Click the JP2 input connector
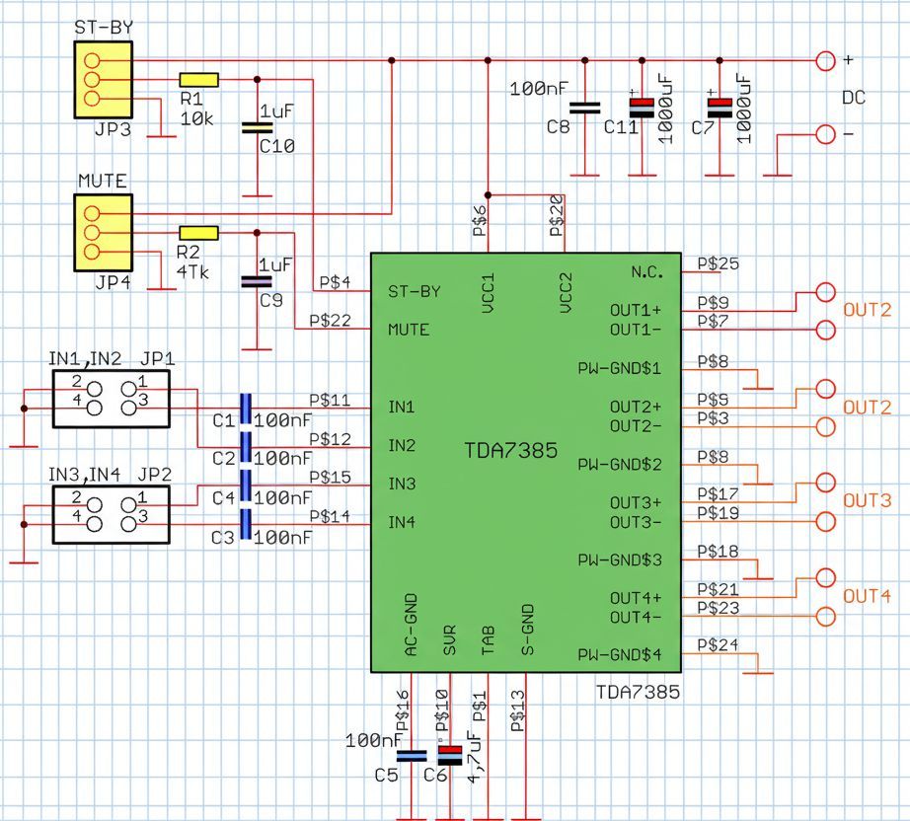910x821 pixels. click(112, 515)
